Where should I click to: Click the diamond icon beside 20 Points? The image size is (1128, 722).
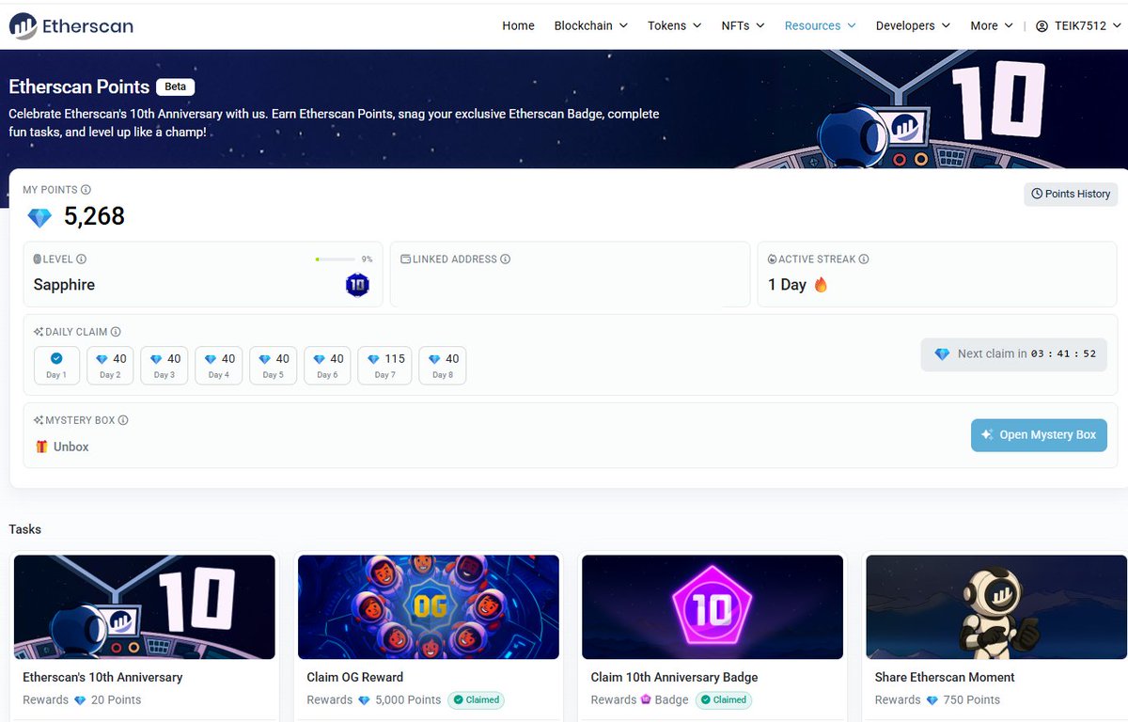click(x=80, y=700)
